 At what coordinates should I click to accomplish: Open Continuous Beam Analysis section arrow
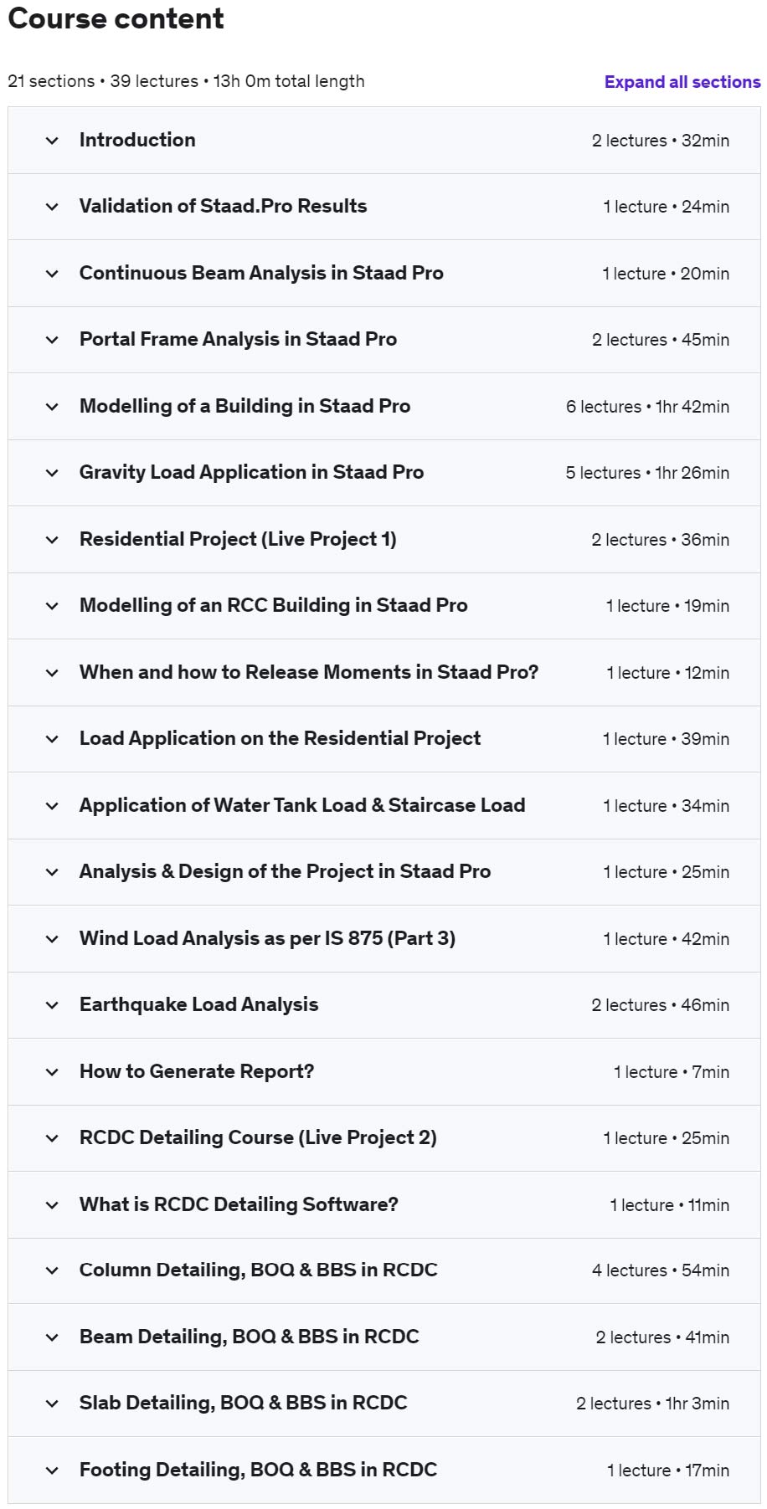[52, 274]
